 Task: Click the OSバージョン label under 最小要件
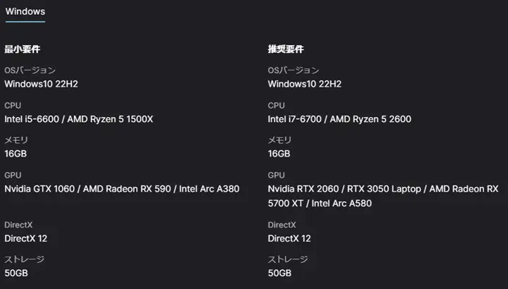[30, 70]
